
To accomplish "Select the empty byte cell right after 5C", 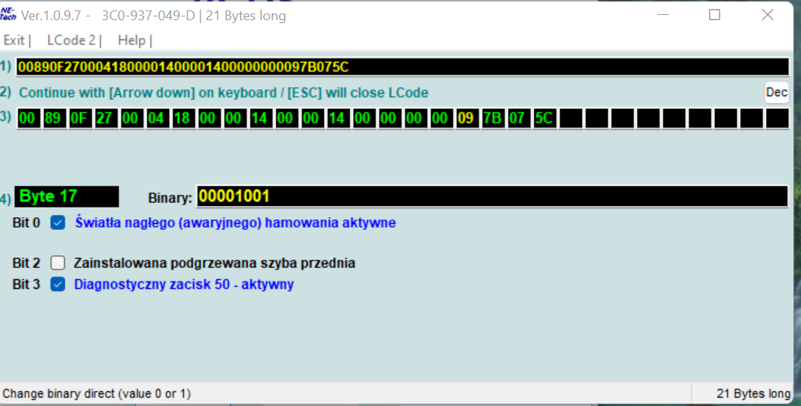I will (x=571, y=119).
